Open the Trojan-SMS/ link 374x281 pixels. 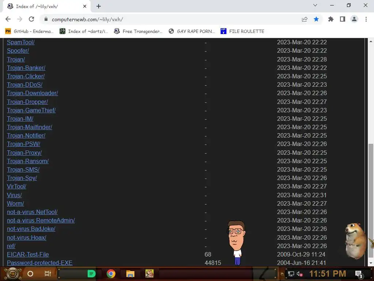[23, 169]
